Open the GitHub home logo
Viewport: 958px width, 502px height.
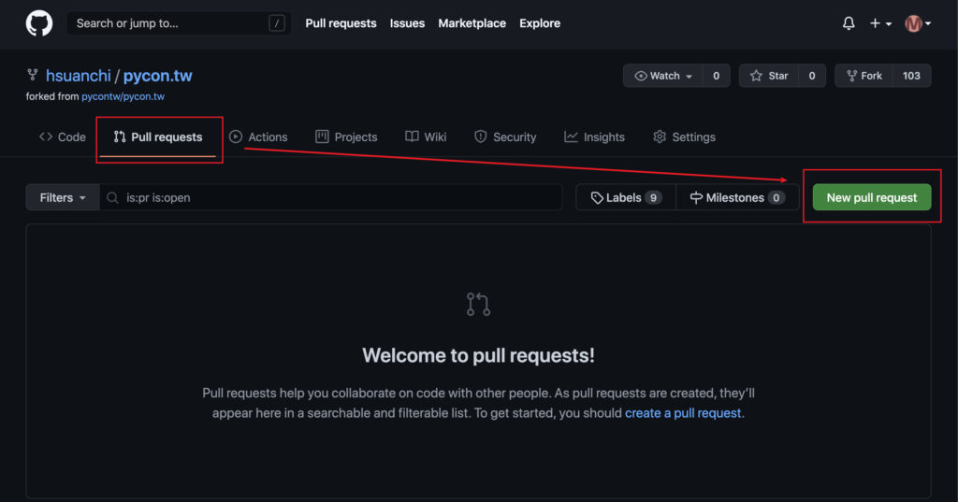39,23
